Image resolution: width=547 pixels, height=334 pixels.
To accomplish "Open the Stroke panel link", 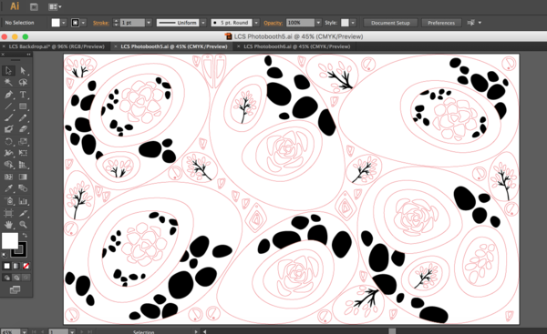I will point(101,23).
